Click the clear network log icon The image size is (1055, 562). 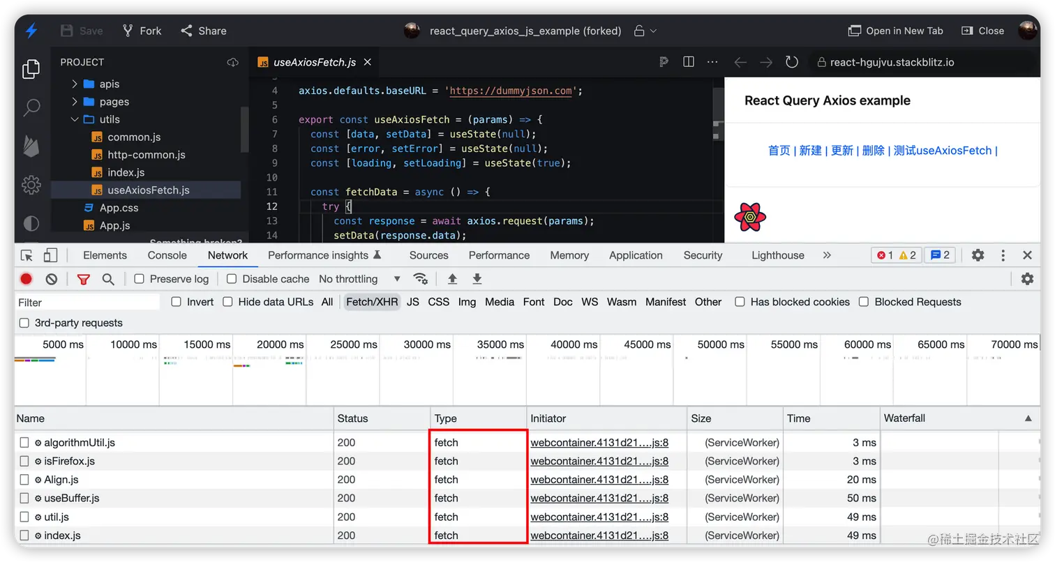click(x=52, y=279)
